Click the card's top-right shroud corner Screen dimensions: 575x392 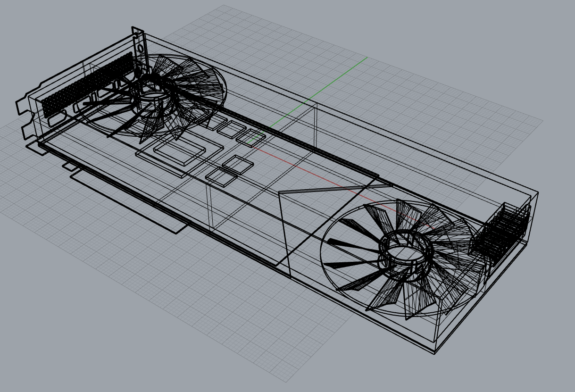[x=538, y=193]
